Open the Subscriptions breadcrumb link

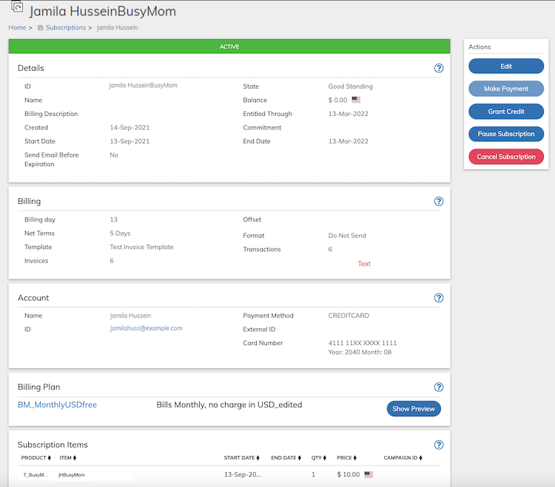tap(66, 27)
